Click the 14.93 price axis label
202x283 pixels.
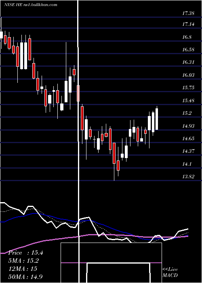click(x=188, y=126)
